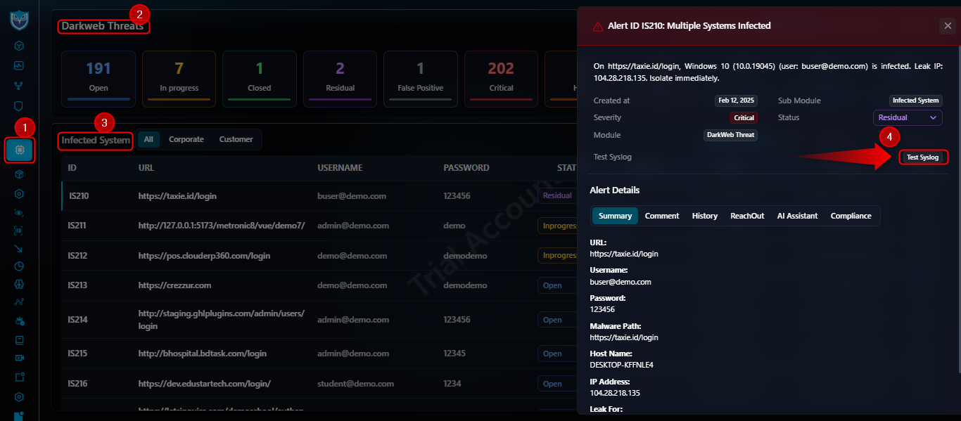Close the alert IS210 panel
Image resolution: width=961 pixels, height=421 pixels.
click(x=947, y=26)
